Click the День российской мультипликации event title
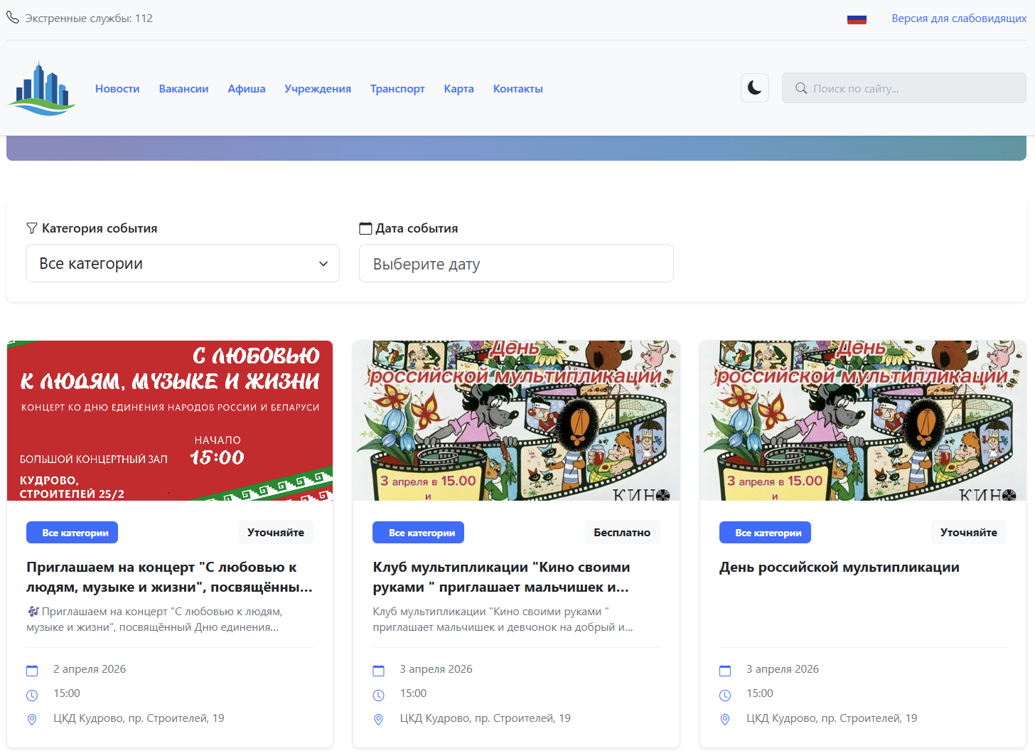 pos(840,567)
